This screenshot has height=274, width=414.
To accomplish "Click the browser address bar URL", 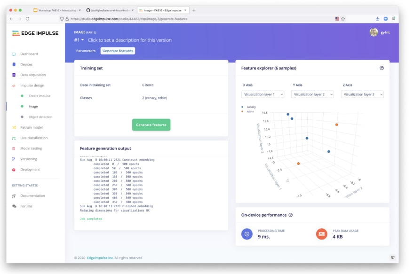I will point(129,19).
